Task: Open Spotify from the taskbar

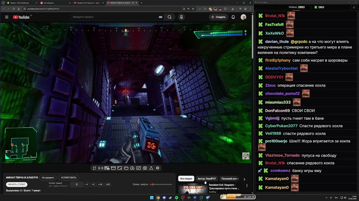Action: coord(176,198)
